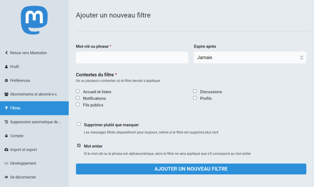Click the cloud icon beside Import et export

click(6, 150)
